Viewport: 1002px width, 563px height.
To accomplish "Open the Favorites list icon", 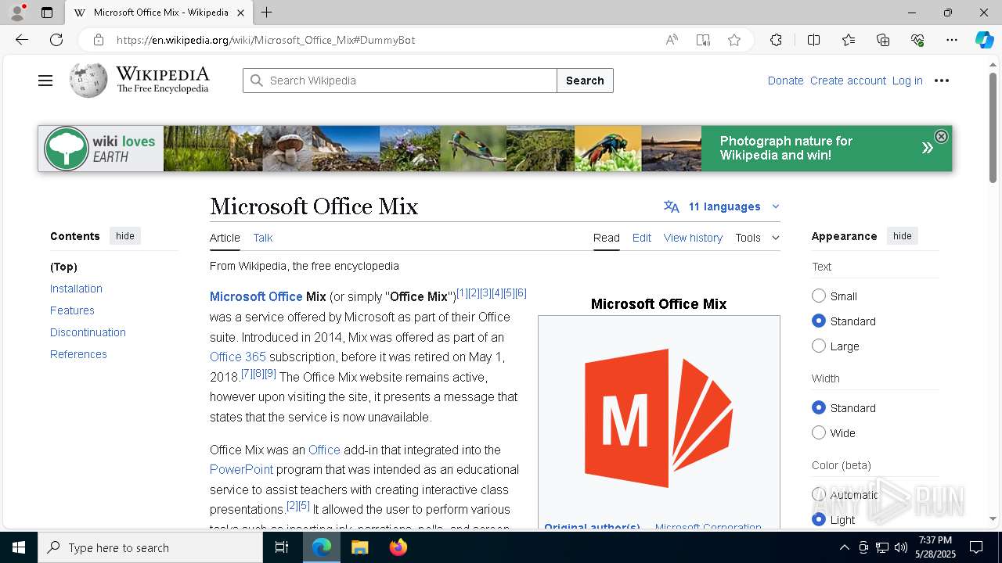I will click(849, 40).
